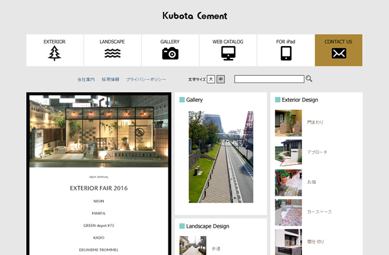
Task: Open the 門まわり text link
Action: [x=315, y=122]
